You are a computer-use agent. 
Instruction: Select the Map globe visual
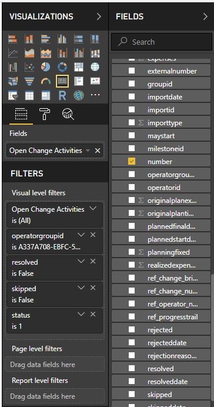(95, 67)
